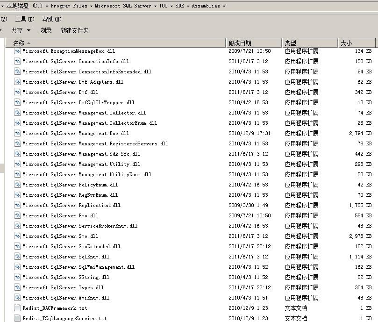The width and height of the screenshot is (378, 322).
Task: Navigate to SDK folder breadcrumb
Action: point(180,6)
